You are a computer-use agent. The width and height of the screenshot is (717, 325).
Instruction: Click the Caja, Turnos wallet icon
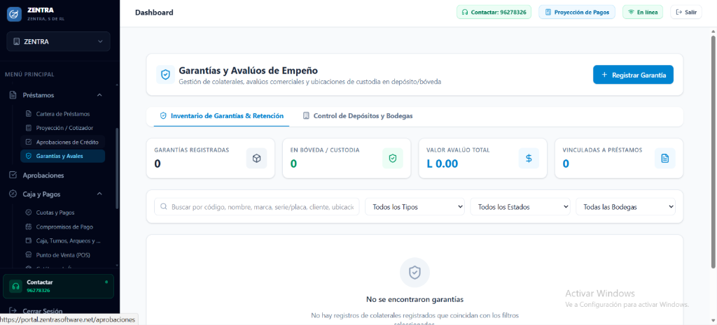(28, 240)
